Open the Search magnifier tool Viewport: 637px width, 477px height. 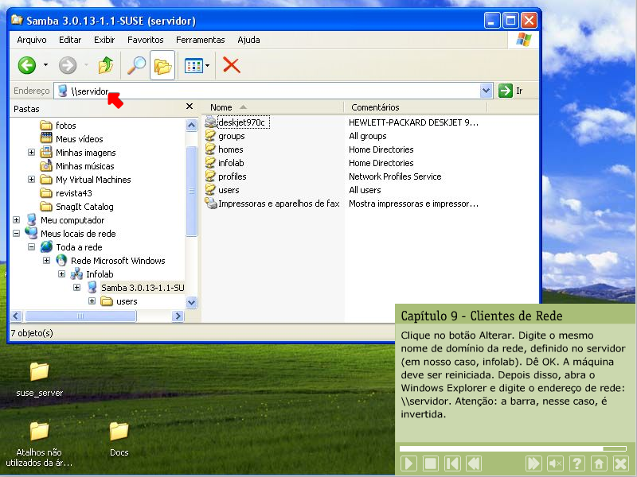coord(137,65)
